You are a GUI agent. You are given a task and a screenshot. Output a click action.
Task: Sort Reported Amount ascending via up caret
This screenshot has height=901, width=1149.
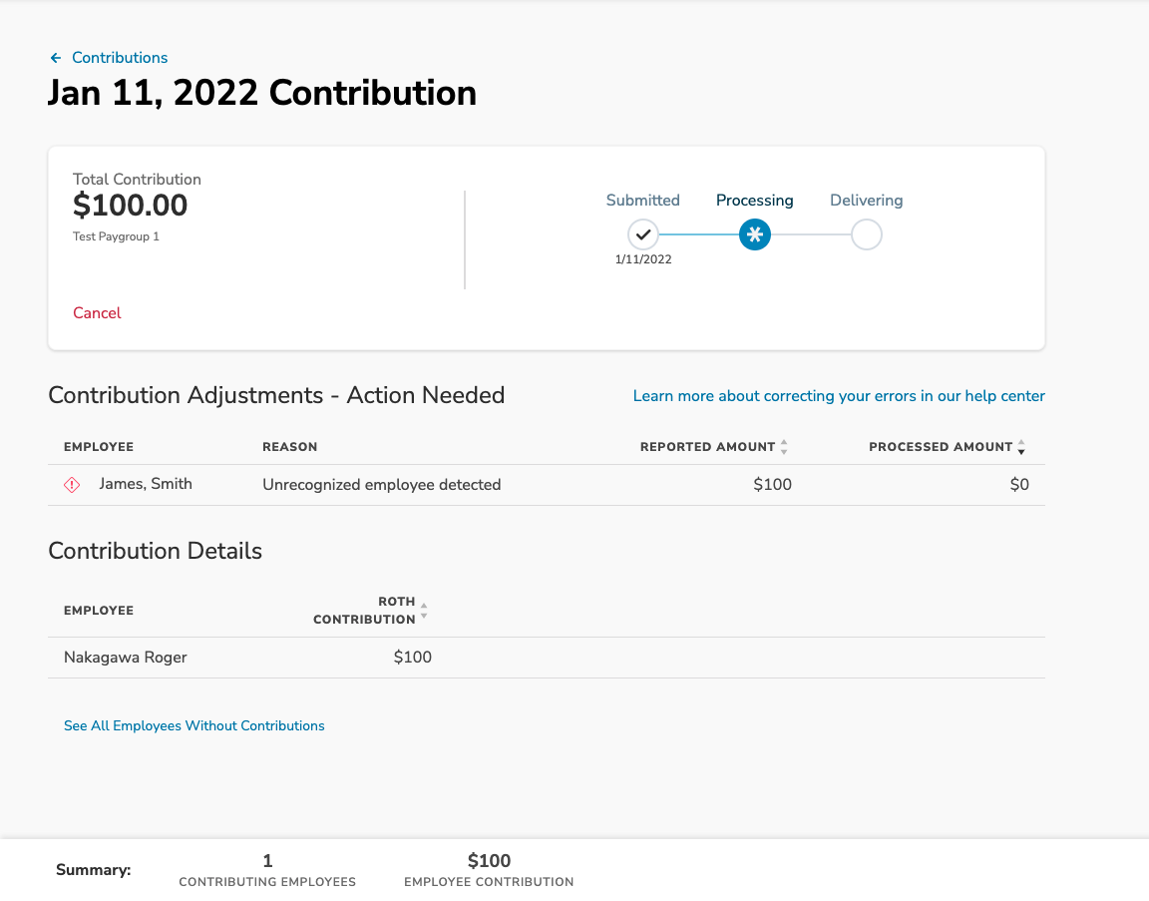785,442
